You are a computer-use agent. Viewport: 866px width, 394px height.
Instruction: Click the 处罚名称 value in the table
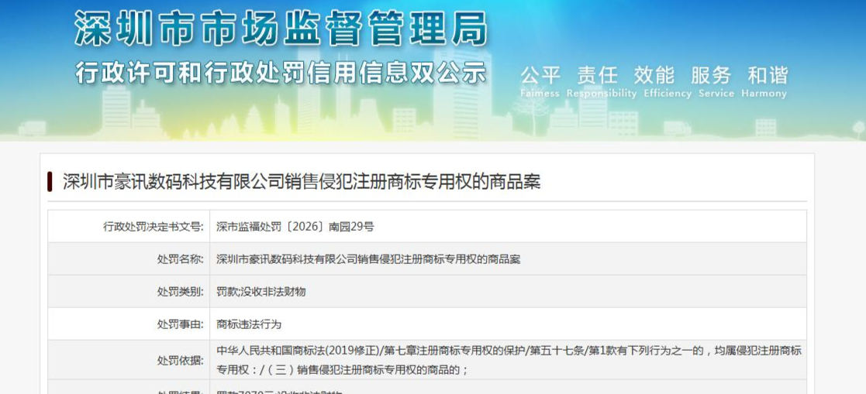pyautogui.click(x=368, y=259)
